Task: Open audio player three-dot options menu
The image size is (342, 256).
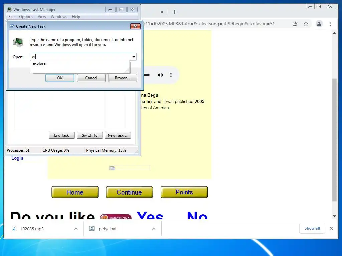Action: (171, 75)
